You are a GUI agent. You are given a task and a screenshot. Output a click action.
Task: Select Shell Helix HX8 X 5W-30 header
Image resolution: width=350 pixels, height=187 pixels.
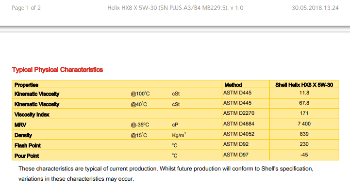(304, 85)
